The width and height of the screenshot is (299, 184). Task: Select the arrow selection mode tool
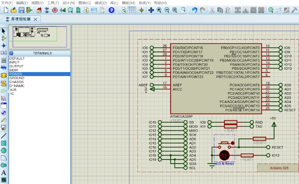pos(4,31)
